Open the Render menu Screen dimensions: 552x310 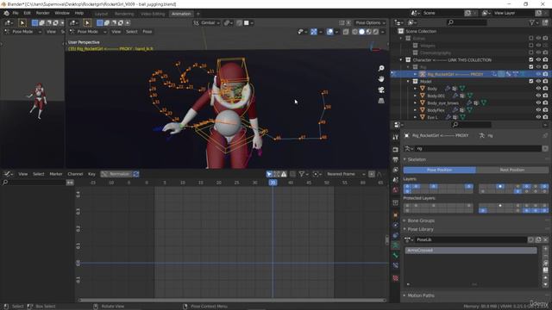pos(42,13)
